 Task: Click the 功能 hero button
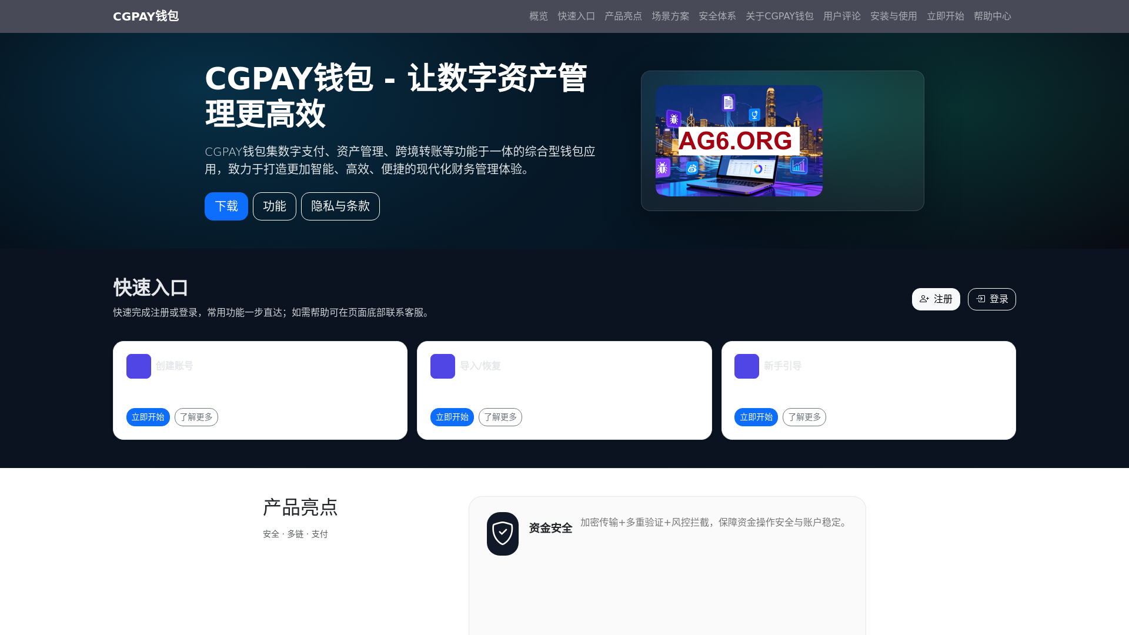coord(275,206)
